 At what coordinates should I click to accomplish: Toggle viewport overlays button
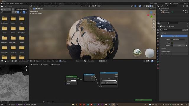click(x=140, y=6)
